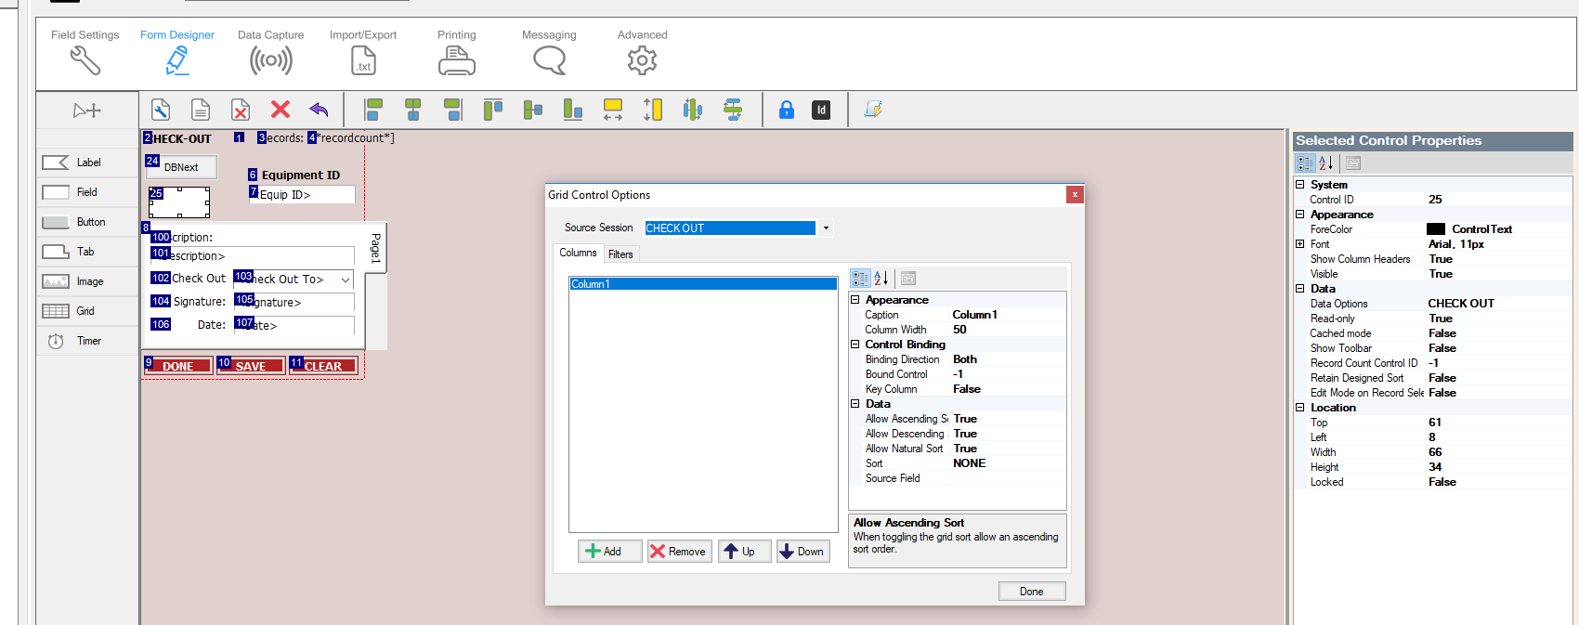The height and width of the screenshot is (625, 1579).
Task: Make selected controls the same height
Action: tap(653, 110)
